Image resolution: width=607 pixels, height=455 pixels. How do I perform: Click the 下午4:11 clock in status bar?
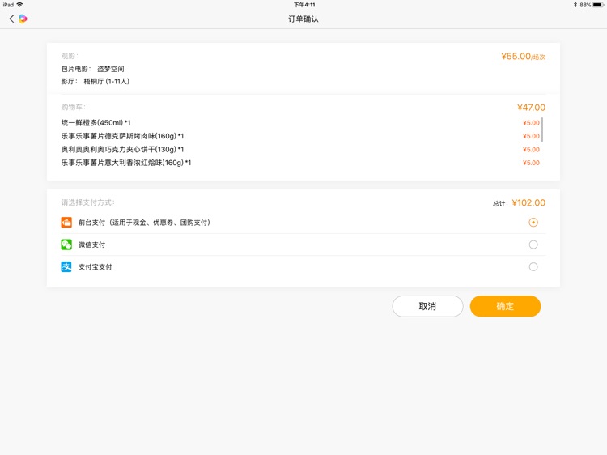pyautogui.click(x=304, y=5)
